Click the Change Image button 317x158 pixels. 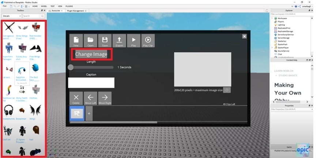click(x=91, y=54)
